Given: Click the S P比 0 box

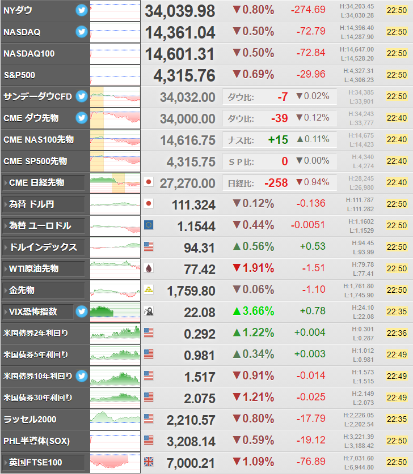Looking at the screenshot, I should point(280,161).
